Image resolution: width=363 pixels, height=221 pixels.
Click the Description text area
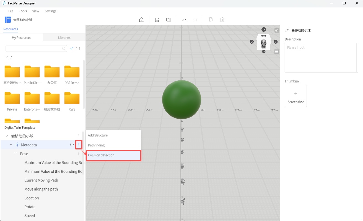pyautogui.click(x=321, y=57)
